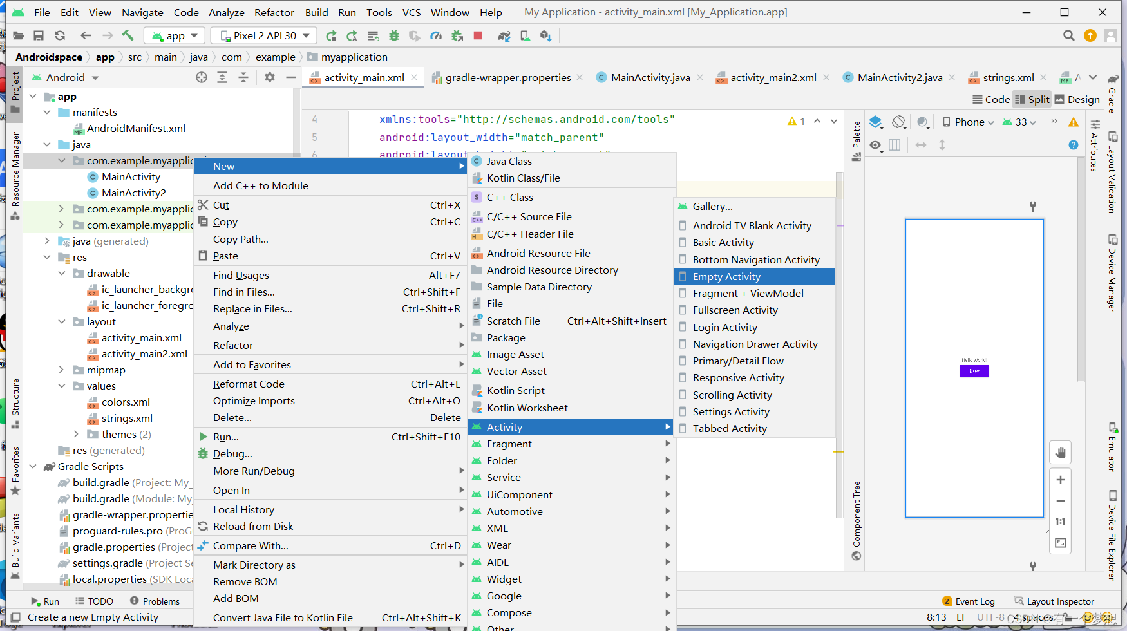Click the zoom to fit screen icon
This screenshot has height=631, width=1127.
[1061, 543]
